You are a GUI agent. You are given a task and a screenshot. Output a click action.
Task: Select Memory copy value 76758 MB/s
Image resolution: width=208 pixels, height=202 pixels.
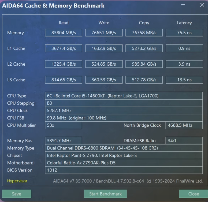click(144, 33)
